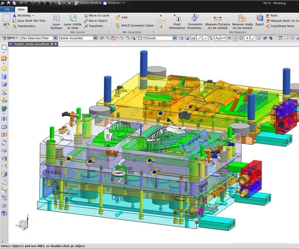Expand the Entire Assembly scope dropdown

tap(78, 38)
